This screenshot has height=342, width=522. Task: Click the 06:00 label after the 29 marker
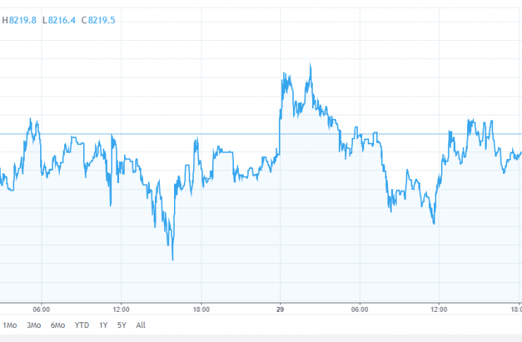tap(360, 309)
